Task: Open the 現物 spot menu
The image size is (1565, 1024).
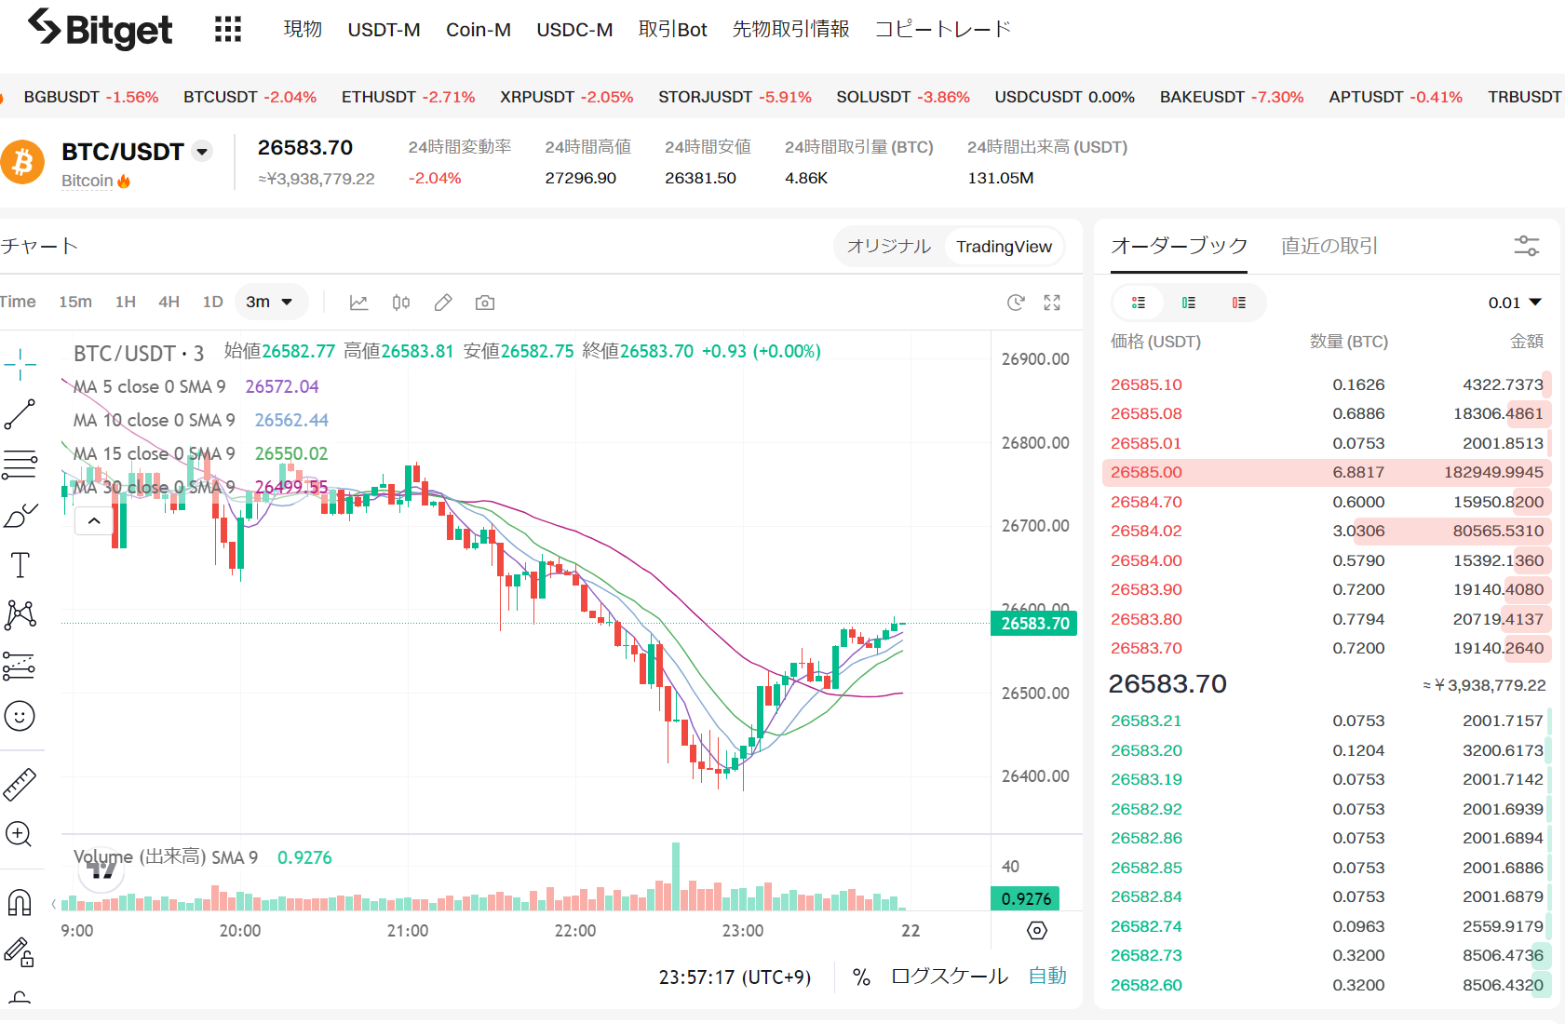Action: tap(303, 29)
